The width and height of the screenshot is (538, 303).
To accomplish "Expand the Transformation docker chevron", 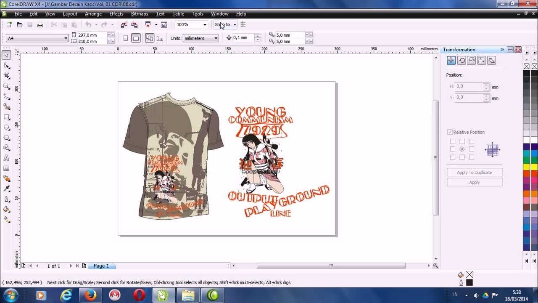I will point(502,50).
